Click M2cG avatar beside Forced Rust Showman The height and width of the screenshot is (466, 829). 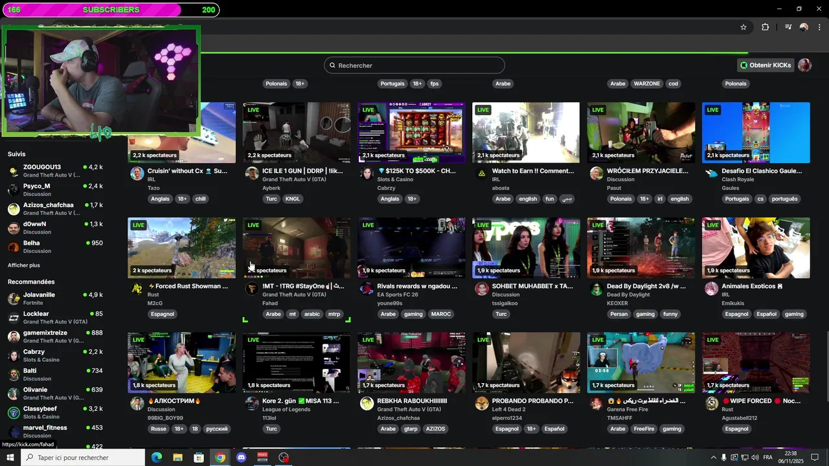pyautogui.click(x=137, y=289)
